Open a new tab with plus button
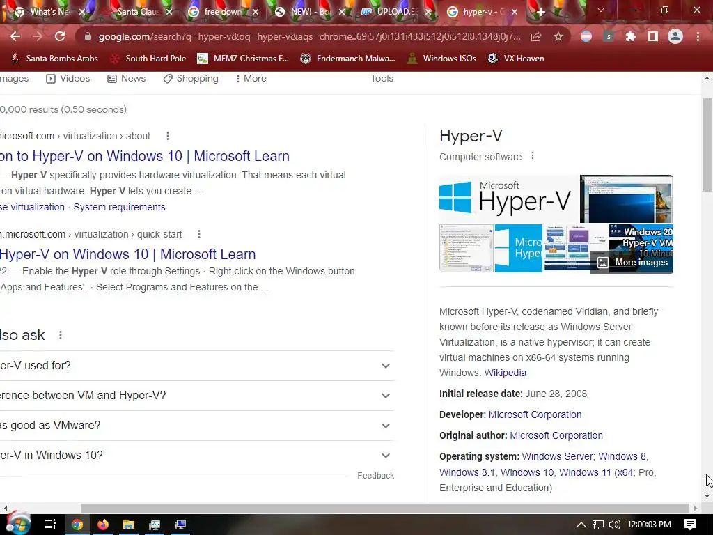The image size is (713, 535). point(540,13)
